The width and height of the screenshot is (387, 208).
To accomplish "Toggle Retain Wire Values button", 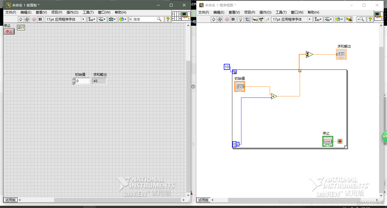I will (x=248, y=19).
